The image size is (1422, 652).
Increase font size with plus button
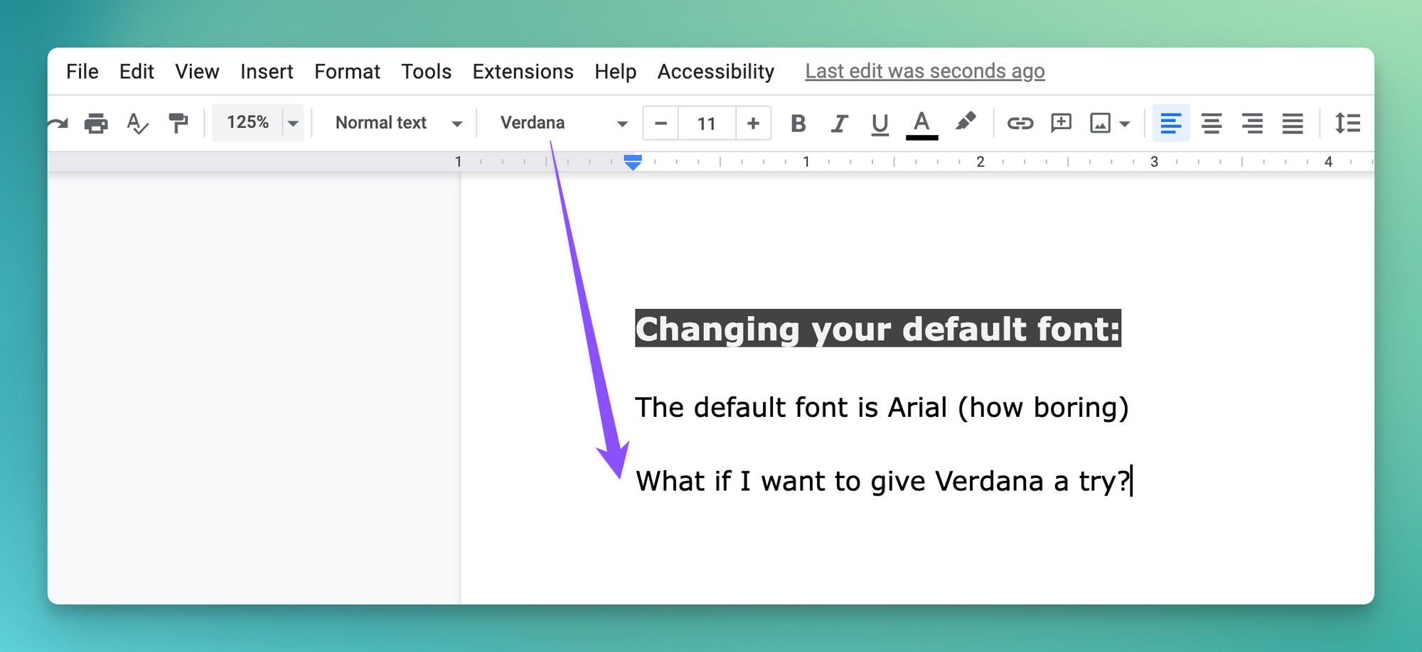(x=753, y=124)
